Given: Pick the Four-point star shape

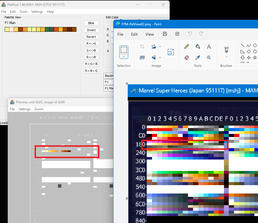Looking at the screenshot, I should tap(249, 58).
